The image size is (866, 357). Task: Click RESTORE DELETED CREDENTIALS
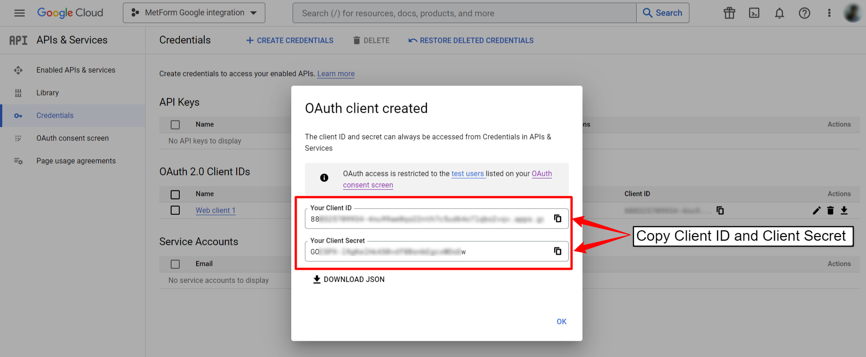tap(471, 40)
